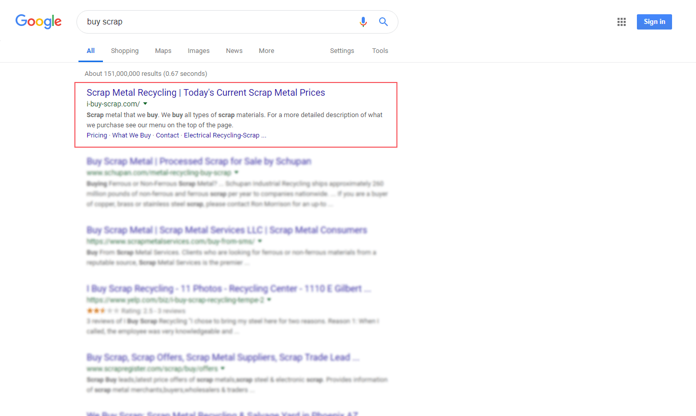Open 'Buy Scrap Metal | Scrap Metal Services LLC' result

tap(227, 230)
